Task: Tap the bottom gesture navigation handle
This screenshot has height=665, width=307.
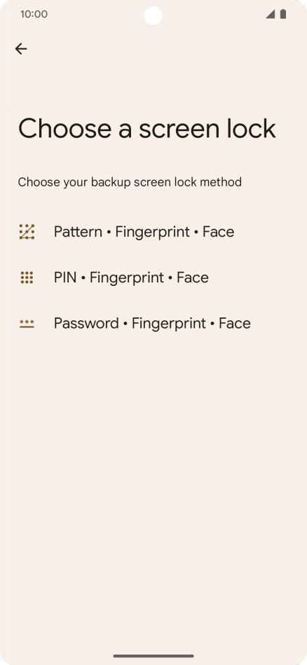Action: click(153, 656)
